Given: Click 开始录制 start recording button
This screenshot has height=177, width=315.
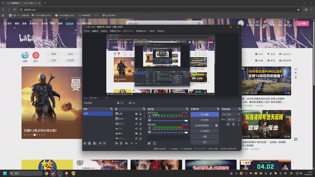Looking at the screenshot, I should [x=204, y=120].
